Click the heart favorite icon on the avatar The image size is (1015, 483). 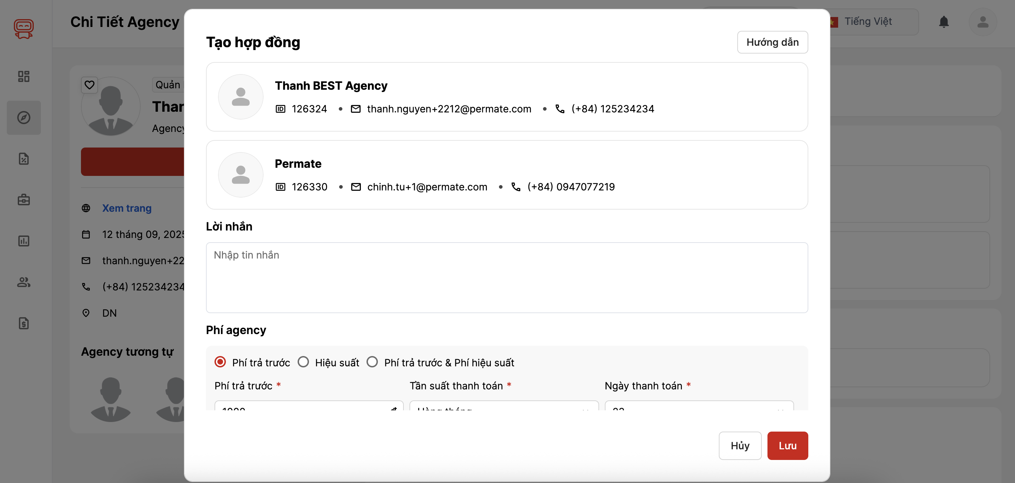[x=89, y=84]
